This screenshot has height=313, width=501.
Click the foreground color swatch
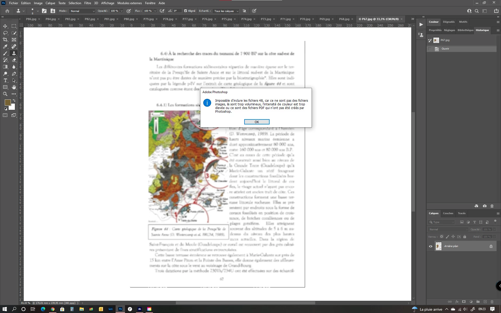click(x=8, y=103)
